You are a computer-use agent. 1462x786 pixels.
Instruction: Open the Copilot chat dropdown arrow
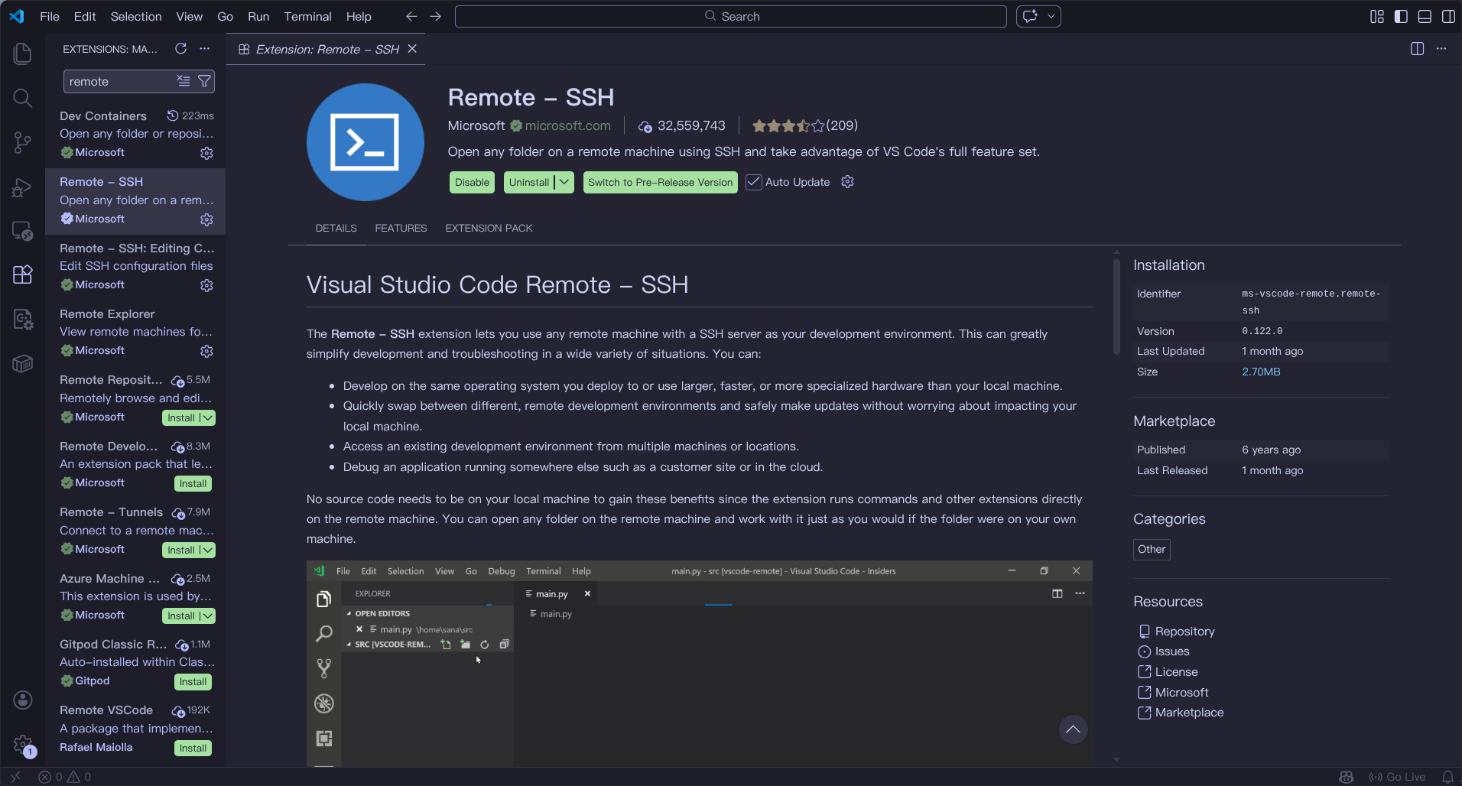[x=1051, y=16]
